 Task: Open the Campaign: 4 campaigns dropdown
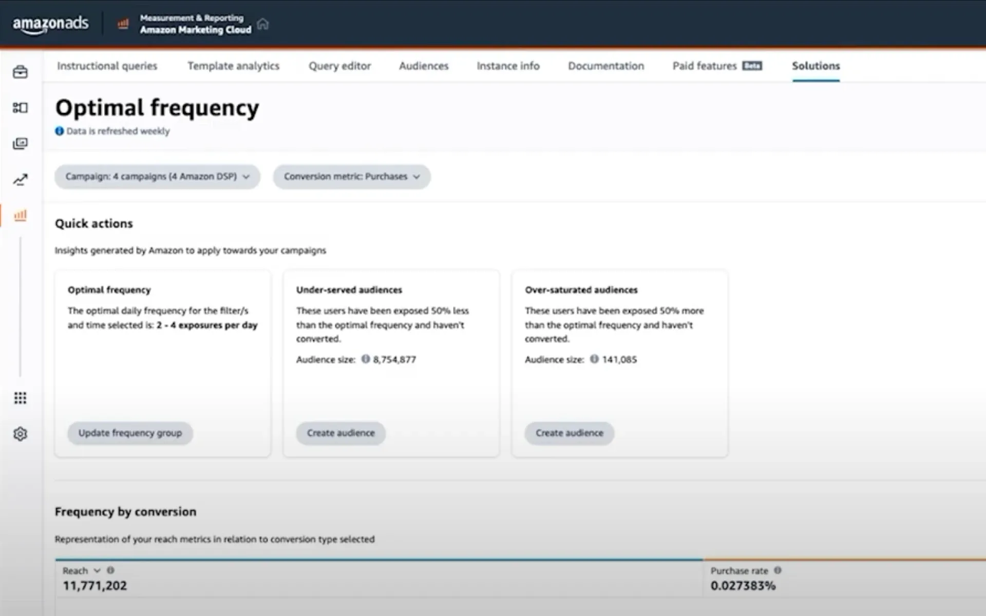coord(157,177)
